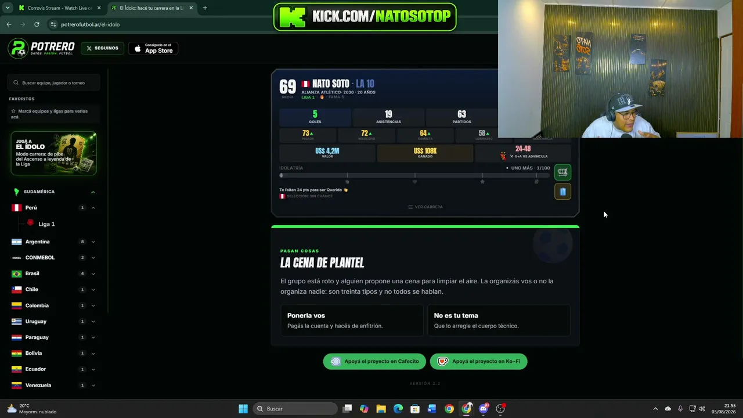Viewport: 743px width, 418px height.
Task: Expand the Bolivia leagues list
Action: (x=93, y=353)
